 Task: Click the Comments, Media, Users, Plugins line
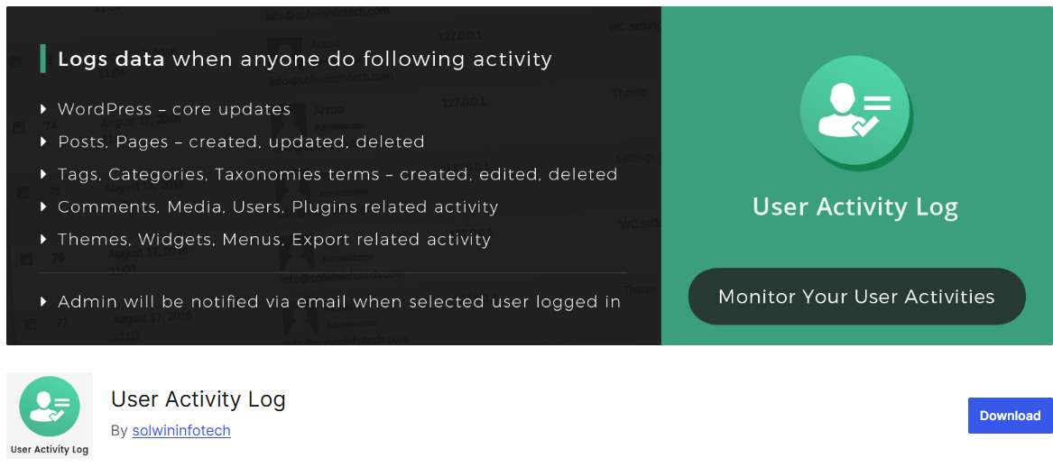278,206
